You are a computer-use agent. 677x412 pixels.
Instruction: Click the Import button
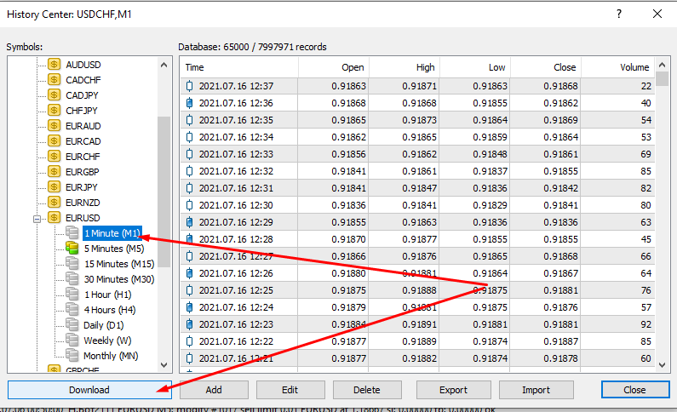point(536,390)
